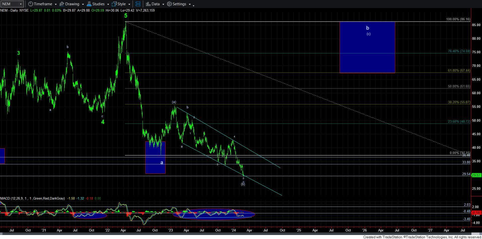Click the '0.03%' percent change value
Viewport: 482px width, 239px height.
click(56, 10)
